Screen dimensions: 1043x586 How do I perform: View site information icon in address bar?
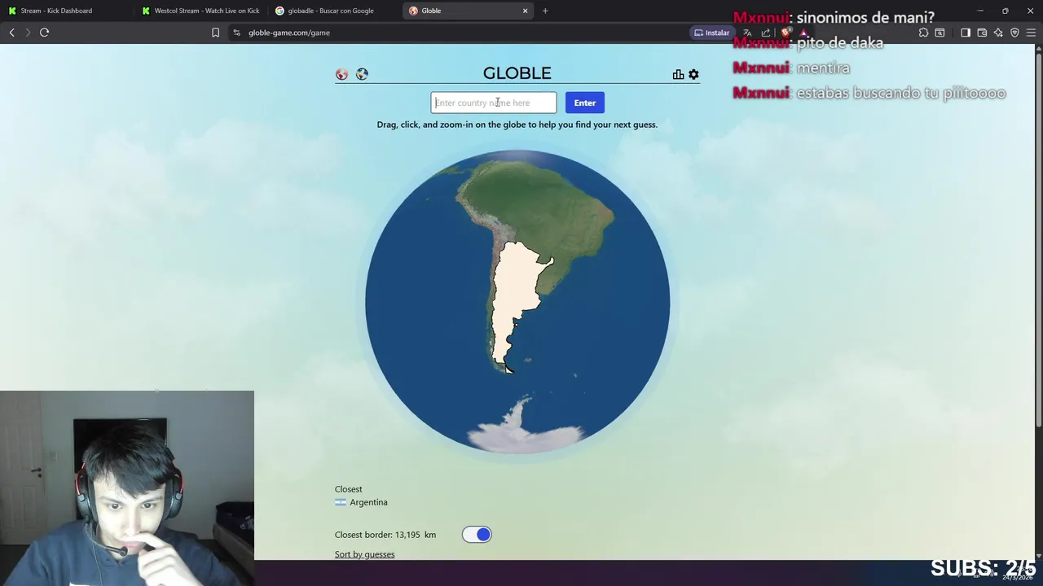pyautogui.click(x=236, y=33)
